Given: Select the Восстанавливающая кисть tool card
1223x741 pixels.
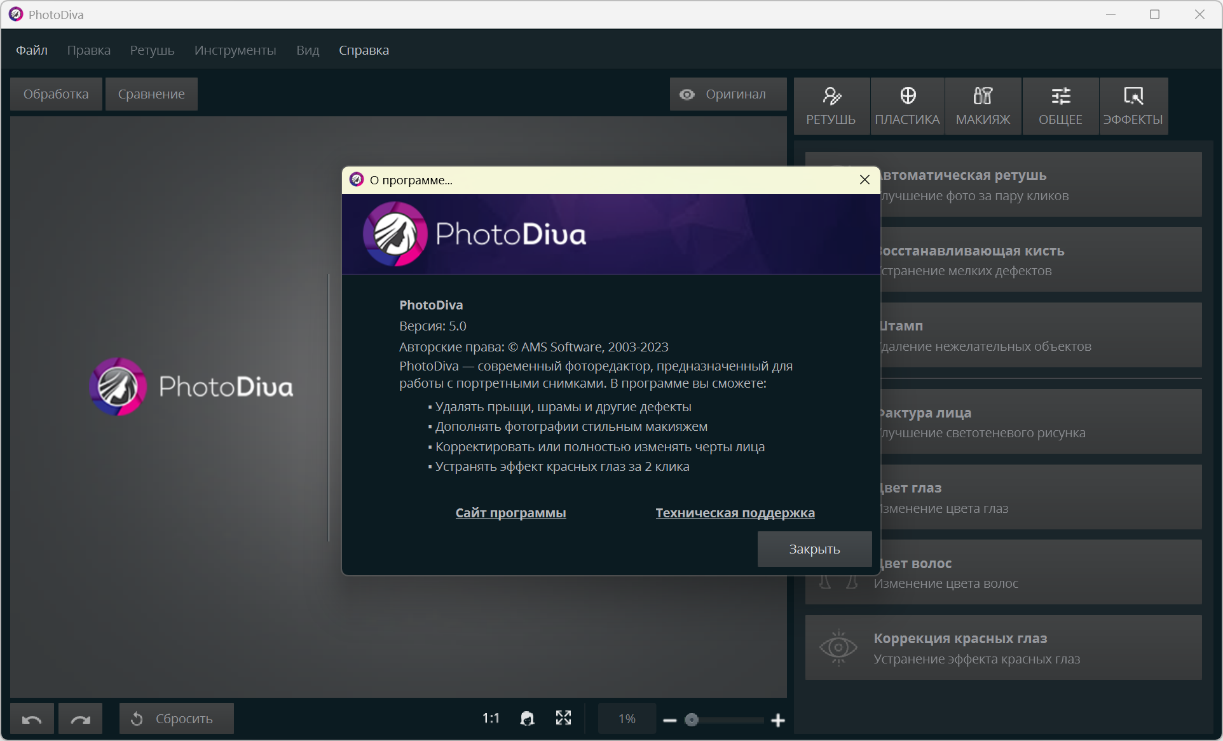Looking at the screenshot, I should 1041,260.
